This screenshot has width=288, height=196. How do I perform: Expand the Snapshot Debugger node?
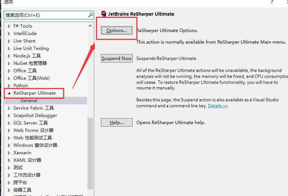tap(9, 116)
